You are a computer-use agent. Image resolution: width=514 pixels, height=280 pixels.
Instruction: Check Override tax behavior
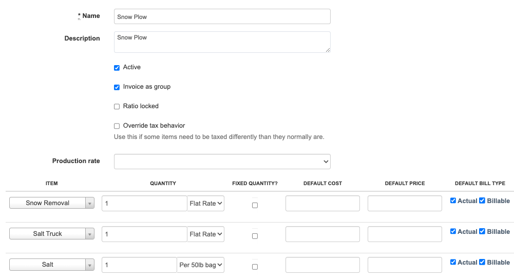tap(117, 126)
